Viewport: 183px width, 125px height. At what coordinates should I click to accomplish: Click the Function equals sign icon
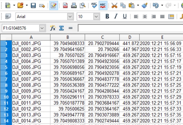pos(71,28)
